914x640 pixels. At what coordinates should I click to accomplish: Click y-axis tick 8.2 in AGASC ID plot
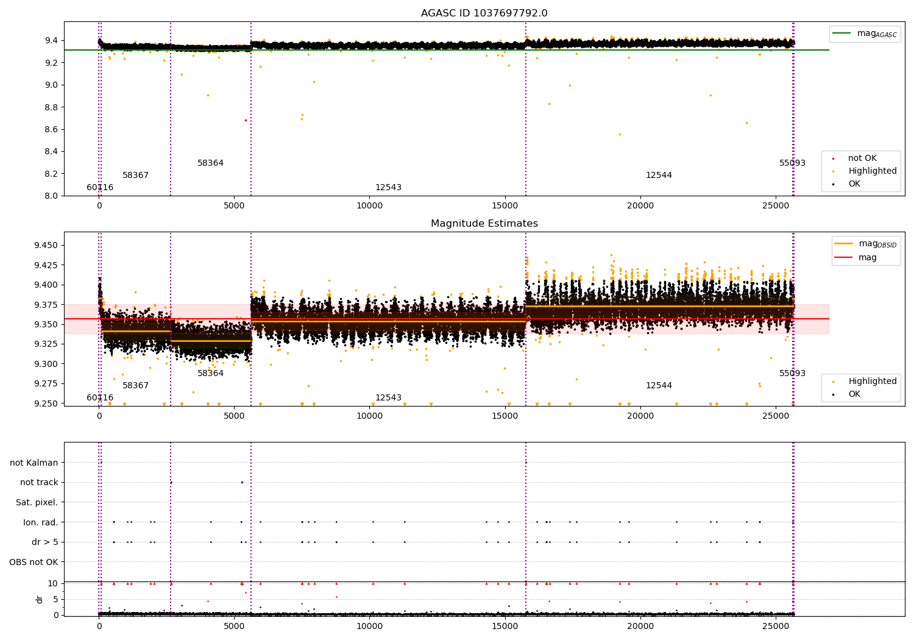click(x=51, y=174)
